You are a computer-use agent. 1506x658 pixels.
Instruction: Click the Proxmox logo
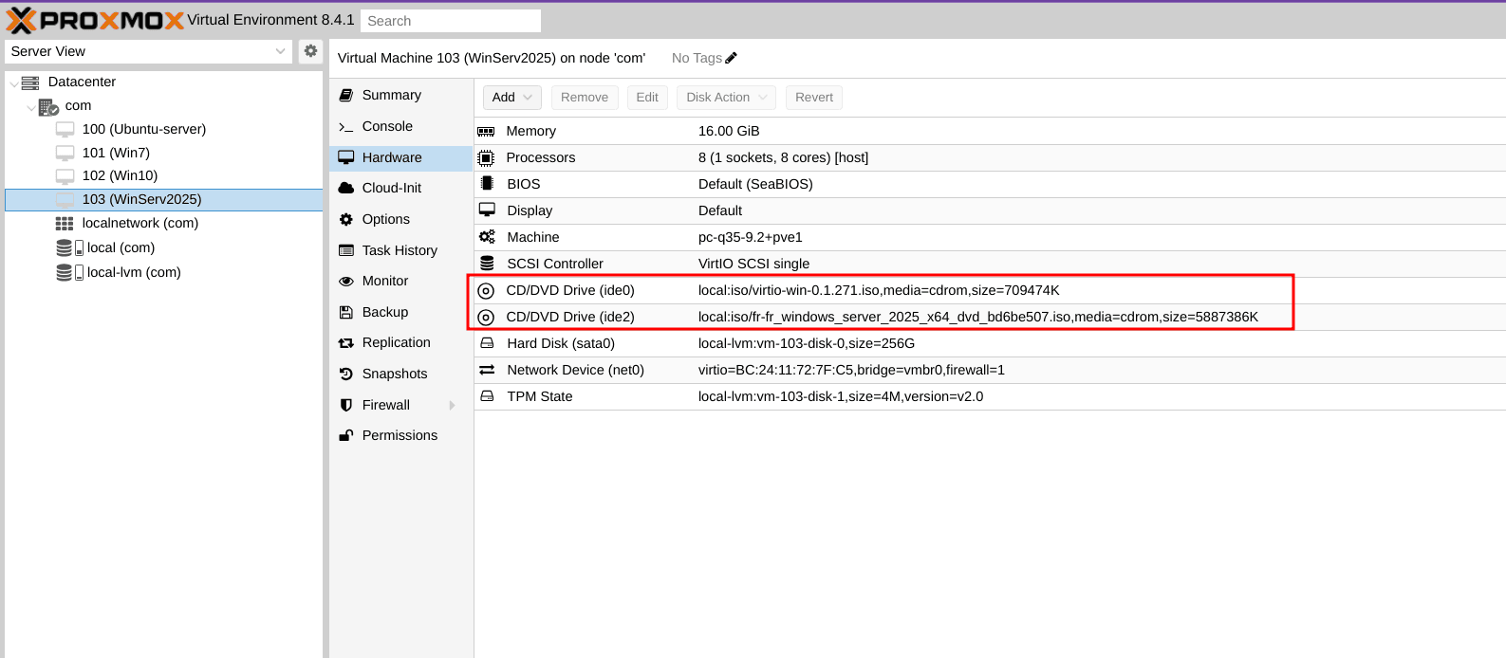click(x=95, y=20)
